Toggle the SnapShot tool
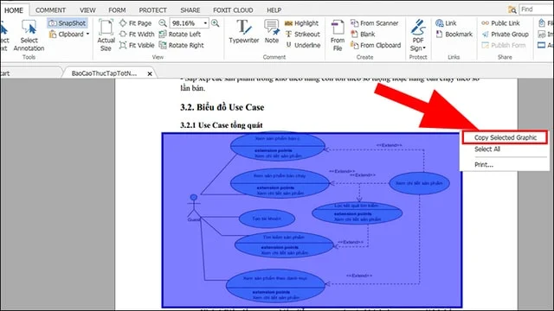This screenshot has height=311, width=554. point(68,23)
